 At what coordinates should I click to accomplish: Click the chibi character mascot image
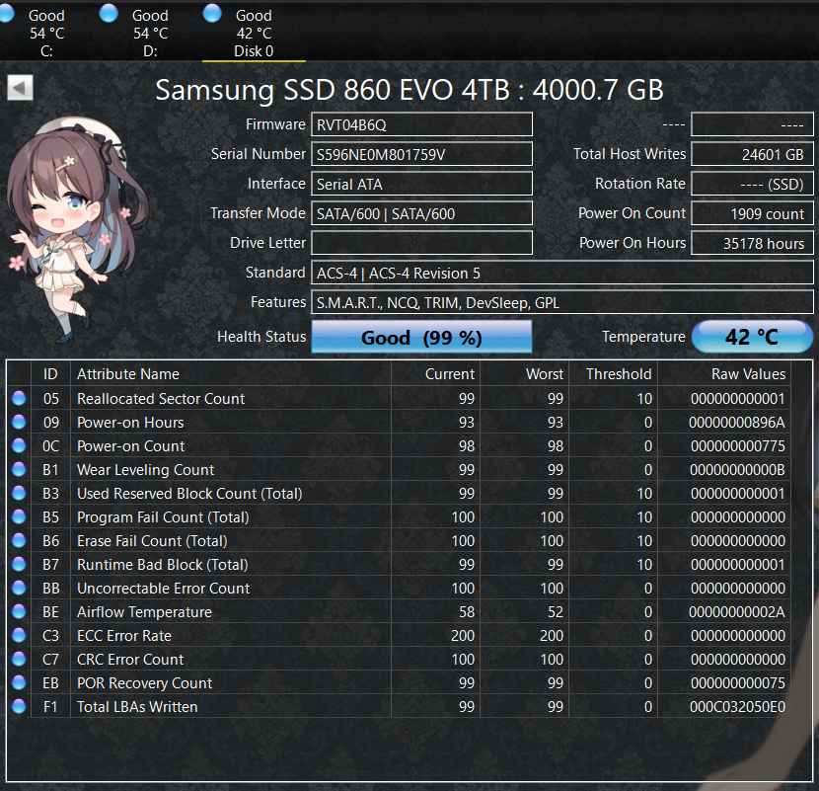point(77,230)
